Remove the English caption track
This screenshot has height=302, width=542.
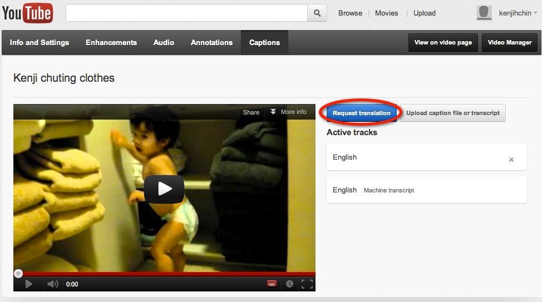(511, 160)
